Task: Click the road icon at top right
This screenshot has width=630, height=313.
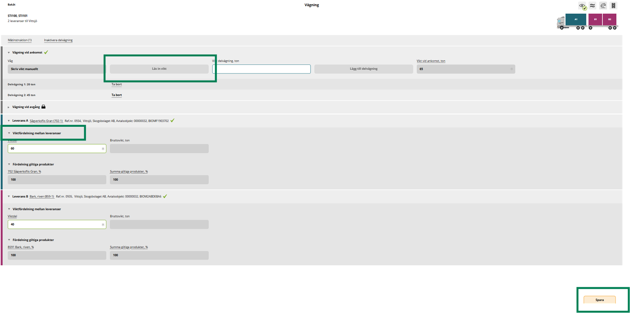Action: (x=613, y=5)
